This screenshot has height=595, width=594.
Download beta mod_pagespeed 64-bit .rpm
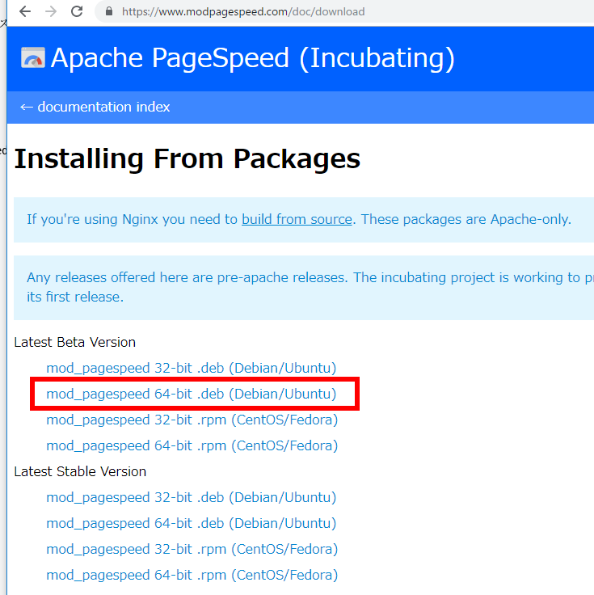tap(192, 446)
